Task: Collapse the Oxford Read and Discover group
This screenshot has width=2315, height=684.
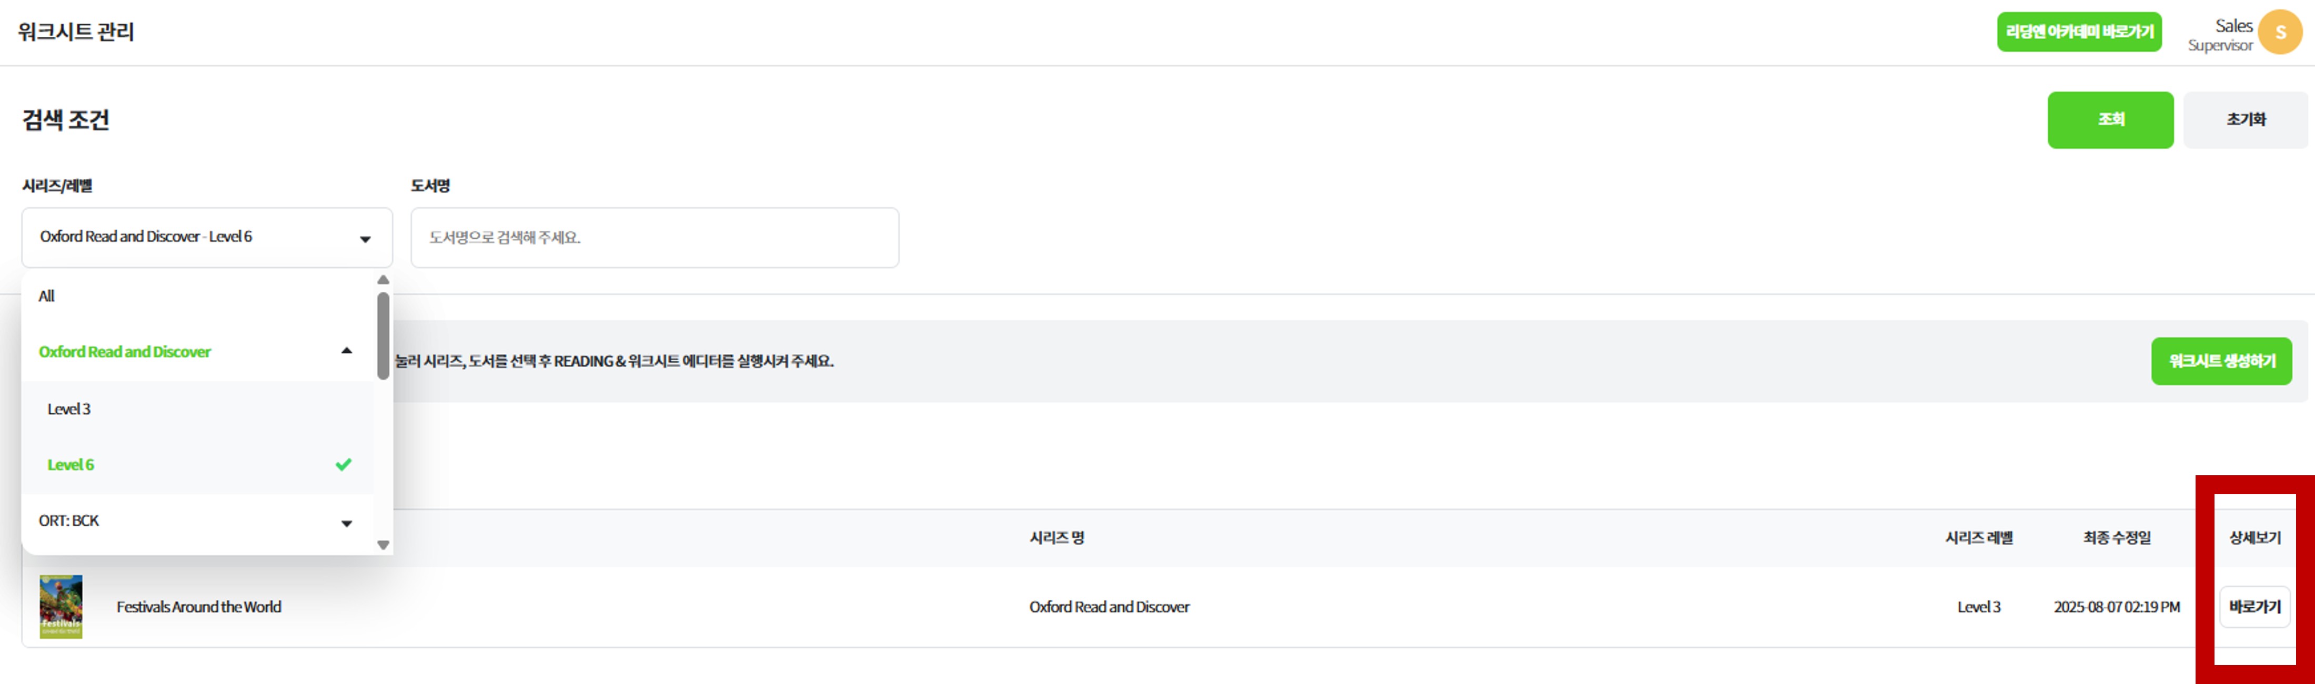Action: pos(346,351)
